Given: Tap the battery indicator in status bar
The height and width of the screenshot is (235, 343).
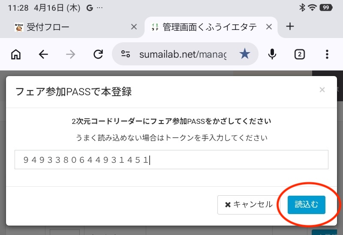Looking at the screenshot, I should point(325,8).
